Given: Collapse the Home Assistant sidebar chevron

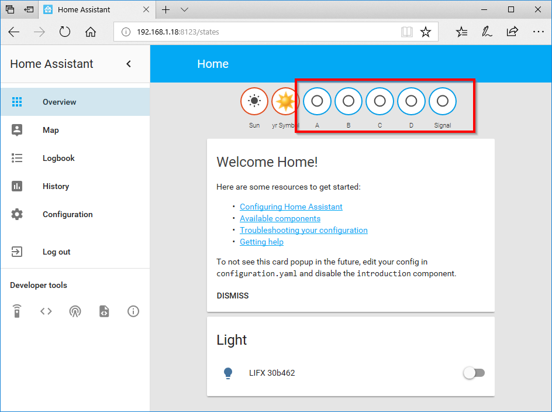Looking at the screenshot, I should [x=129, y=64].
